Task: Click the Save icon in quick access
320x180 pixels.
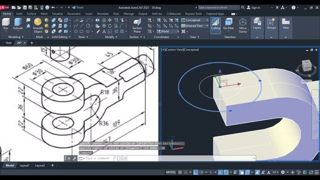Action: point(24,7)
